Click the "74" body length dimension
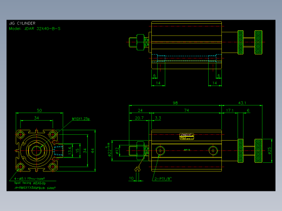This screenshot has width=282, height=211. (x=187, y=110)
